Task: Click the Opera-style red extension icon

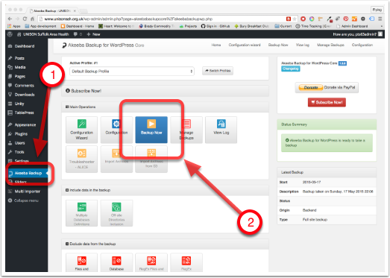Action: click(x=303, y=19)
